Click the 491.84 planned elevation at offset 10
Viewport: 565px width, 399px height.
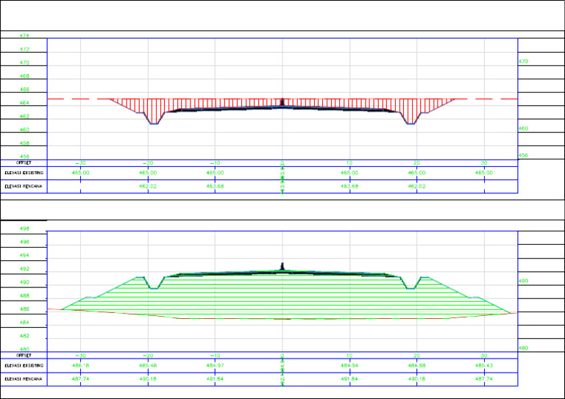(349, 379)
